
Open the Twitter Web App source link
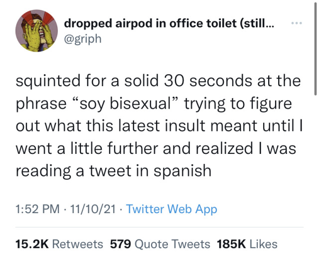coord(172,209)
